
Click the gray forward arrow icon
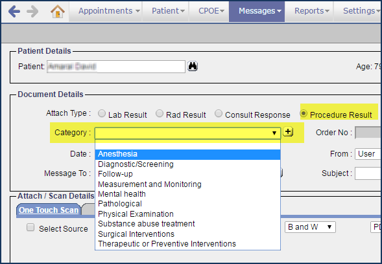pyautogui.click(x=32, y=12)
